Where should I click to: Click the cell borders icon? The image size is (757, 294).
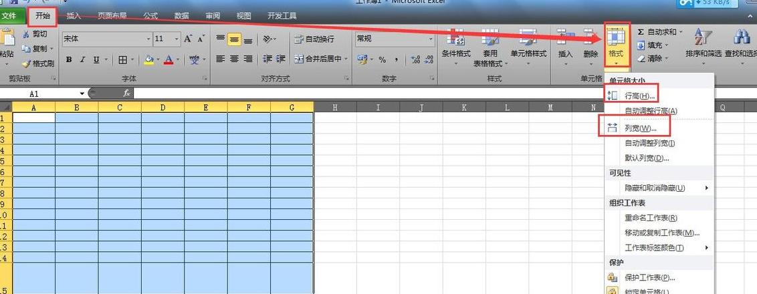122,60
